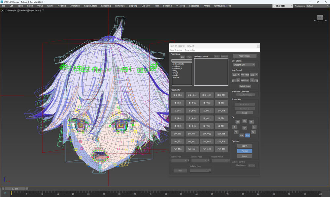The image size is (330, 197).
Task: Select FCL direction toggle
Action: point(247,135)
